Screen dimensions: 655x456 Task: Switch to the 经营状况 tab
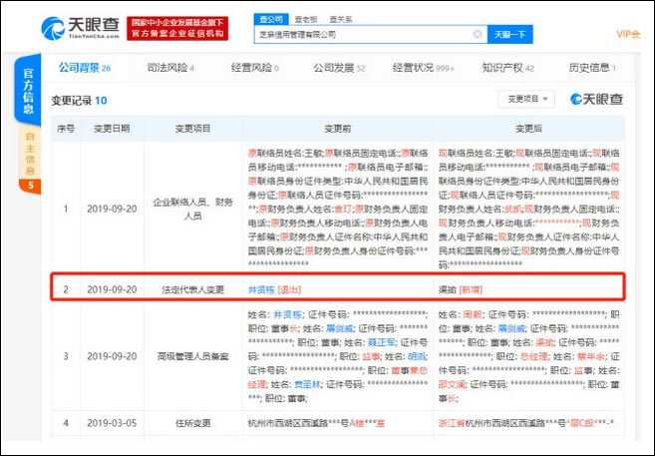(423, 68)
